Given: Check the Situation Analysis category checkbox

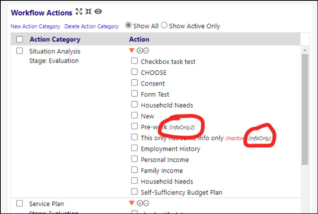Looking at the screenshot, I should coord(19,51).
